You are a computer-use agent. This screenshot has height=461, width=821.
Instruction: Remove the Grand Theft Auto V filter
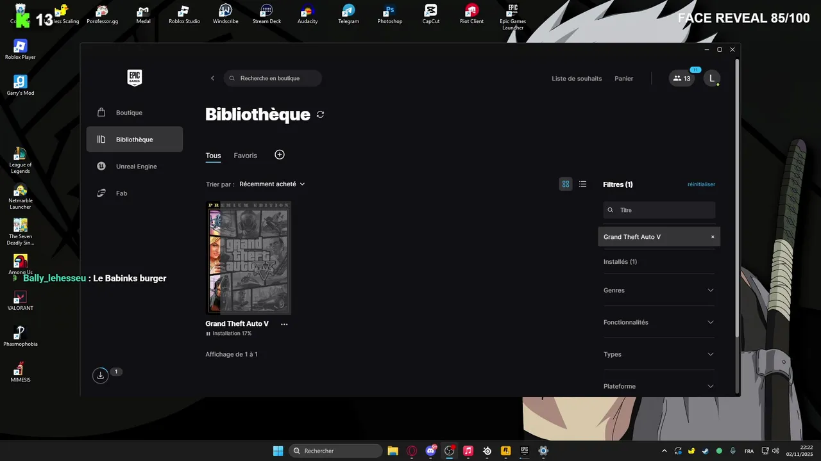coord(712,237)
